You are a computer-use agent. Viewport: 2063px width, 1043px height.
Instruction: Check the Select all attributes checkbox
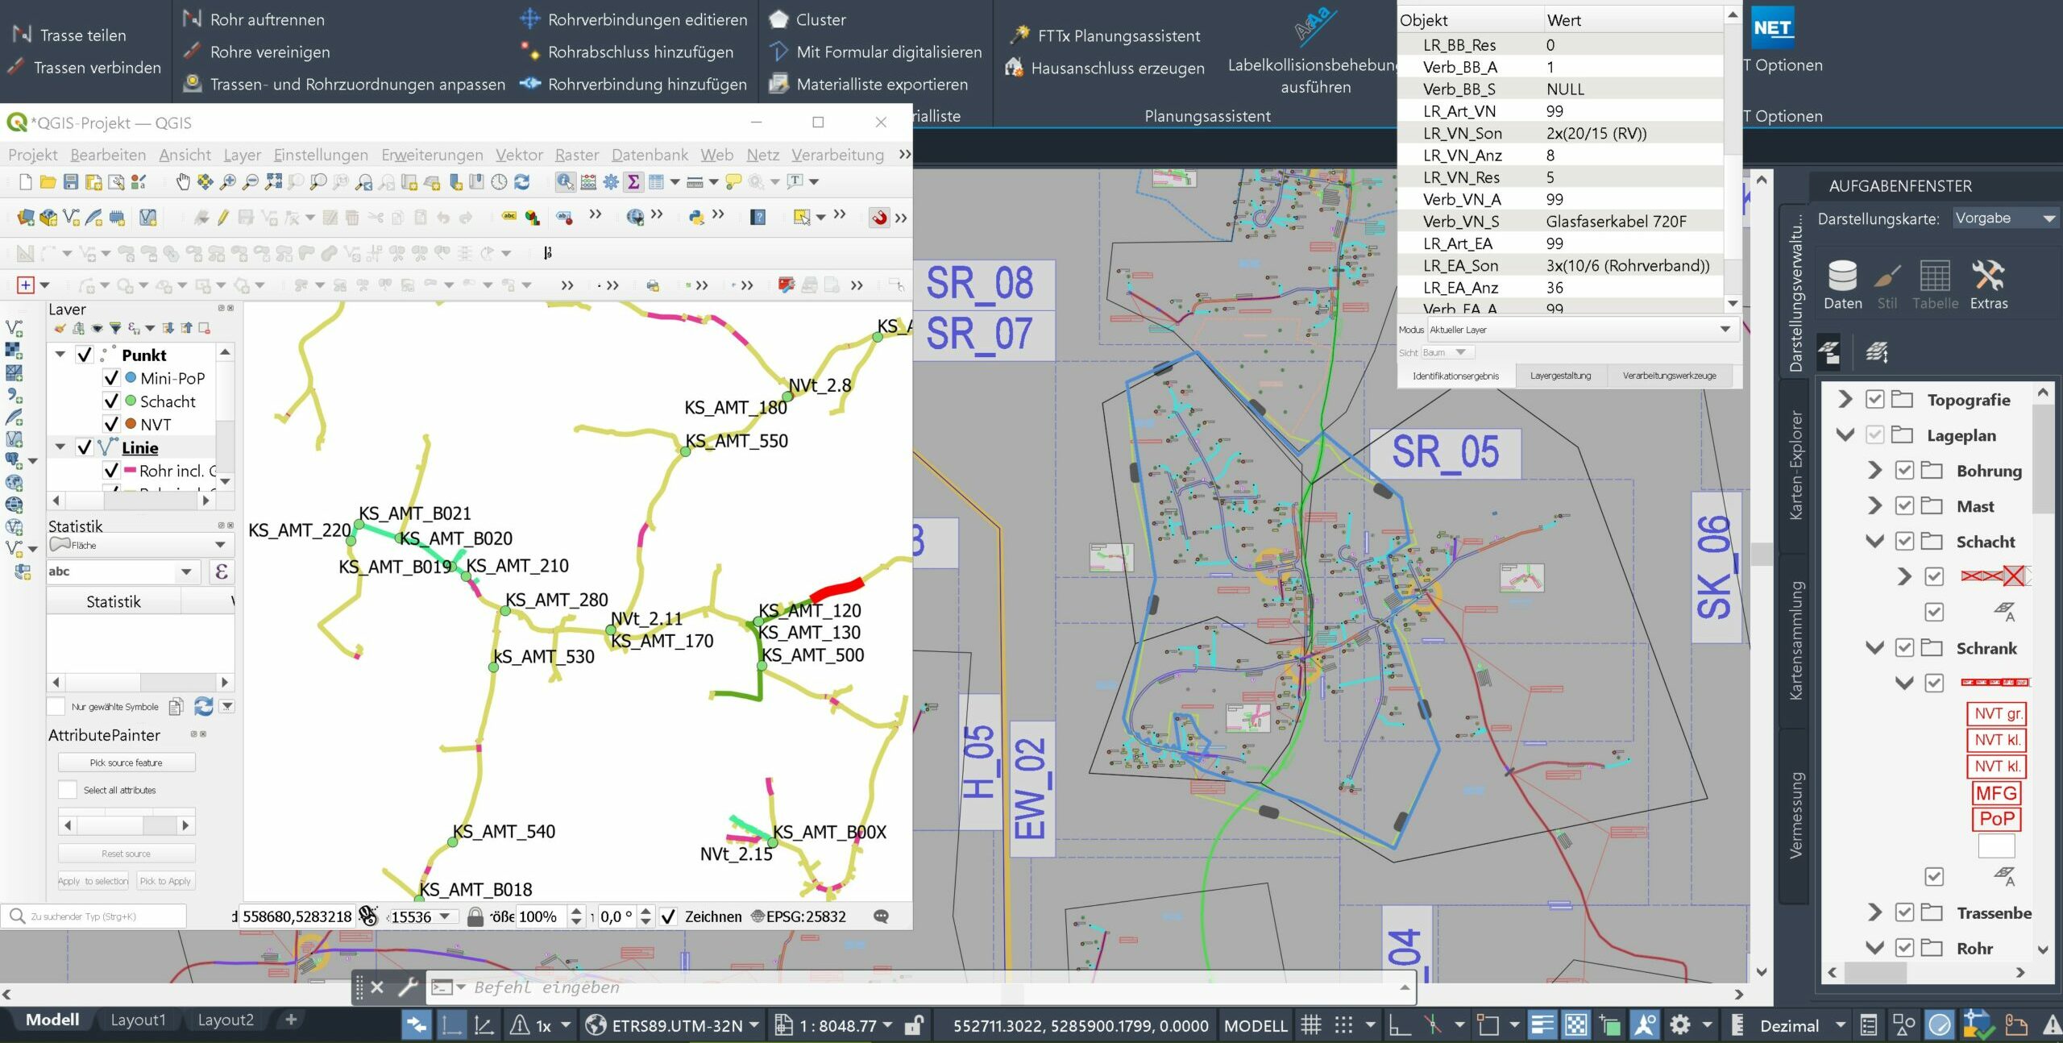pyautogui.click(x=68, y=790)
